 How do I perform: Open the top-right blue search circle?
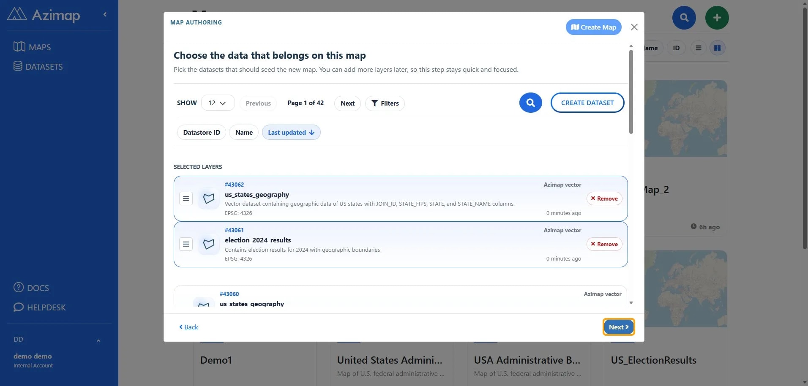pos(684,18)
